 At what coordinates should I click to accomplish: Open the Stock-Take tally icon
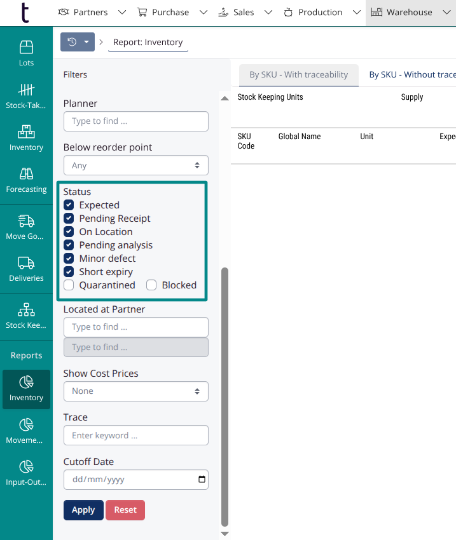[26, 90]
